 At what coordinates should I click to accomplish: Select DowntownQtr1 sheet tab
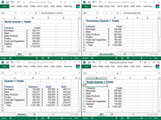[x=107, y=54]
